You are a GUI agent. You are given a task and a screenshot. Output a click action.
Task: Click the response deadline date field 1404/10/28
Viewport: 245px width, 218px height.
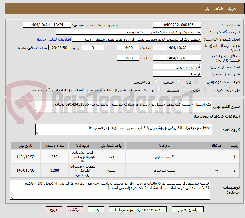[176, 48]
